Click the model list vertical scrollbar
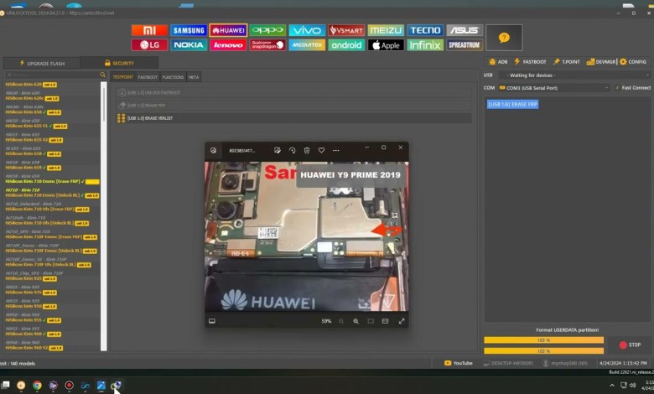The height and width of the screenshot is (394, 654). pos(104,216)
